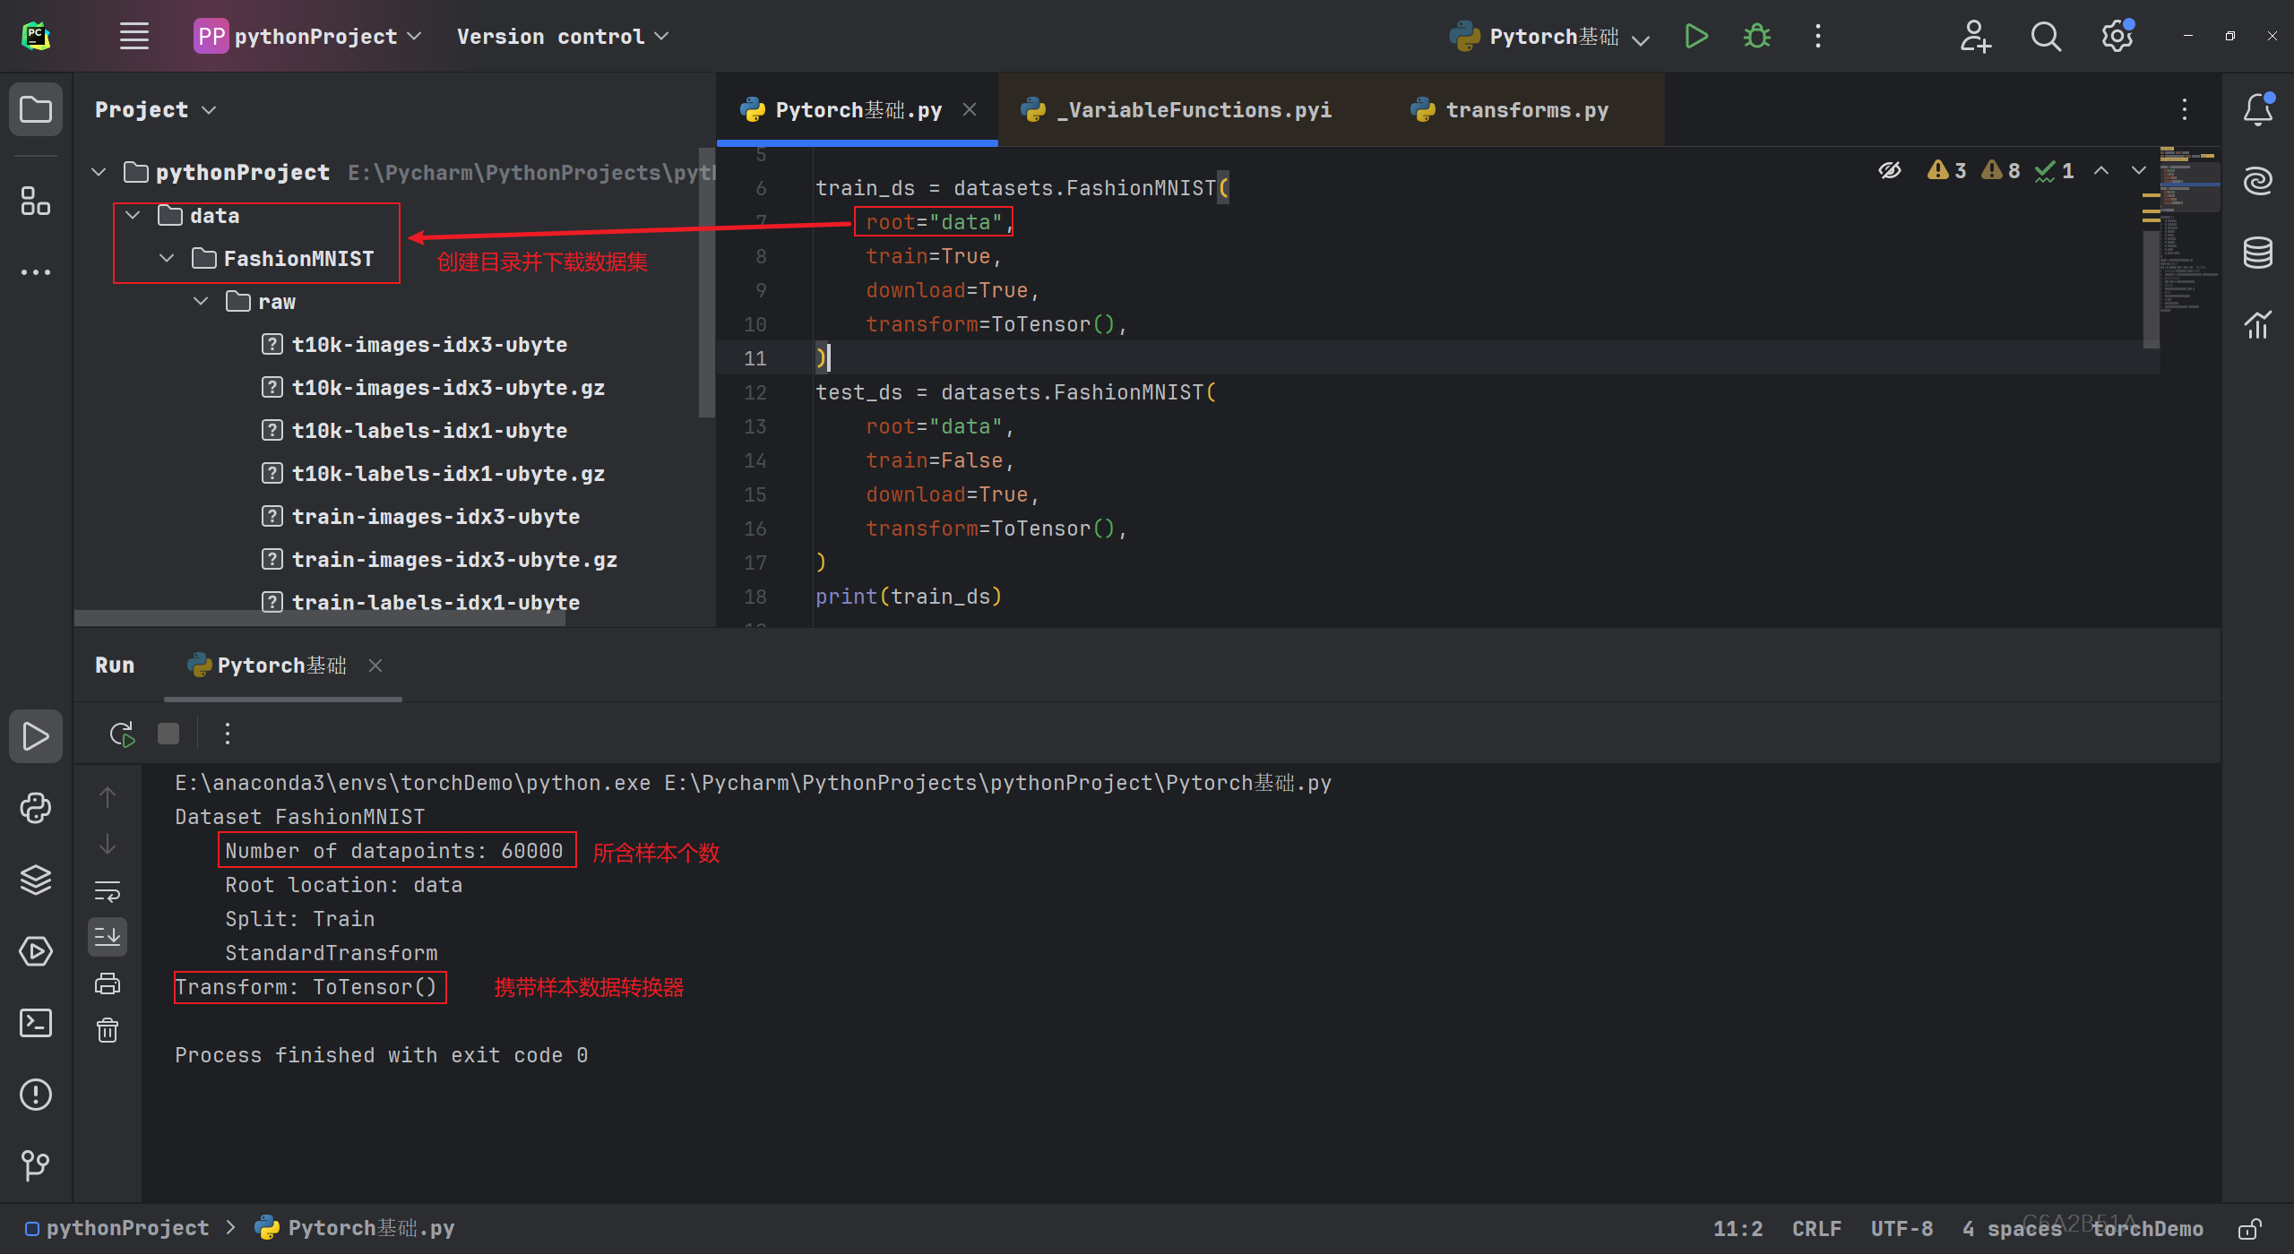The image size is (2294, 1254).
Task: Click pythonProject breadcrumb in status bar
Action: click(117, 1228)
